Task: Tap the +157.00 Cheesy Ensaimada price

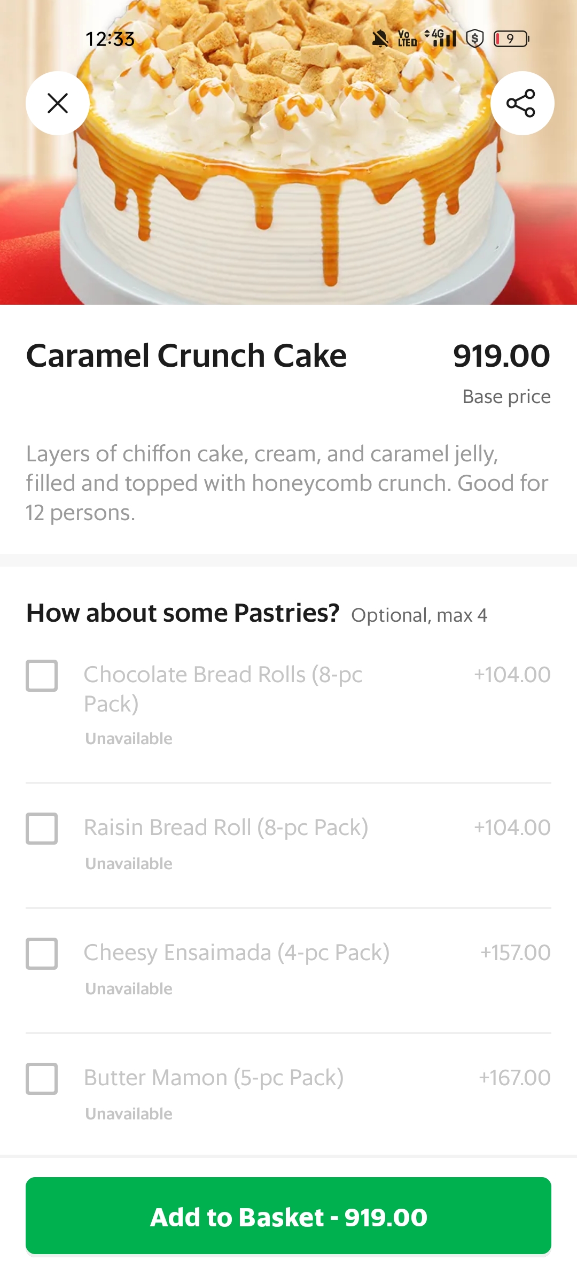Action: (515, 953)
